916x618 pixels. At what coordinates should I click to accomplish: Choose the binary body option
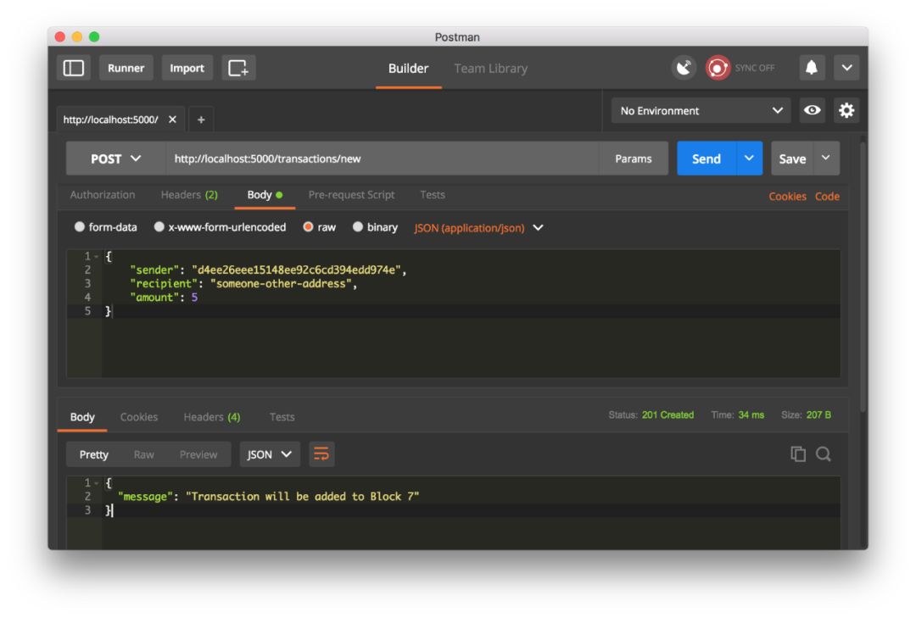pos(375,227)
